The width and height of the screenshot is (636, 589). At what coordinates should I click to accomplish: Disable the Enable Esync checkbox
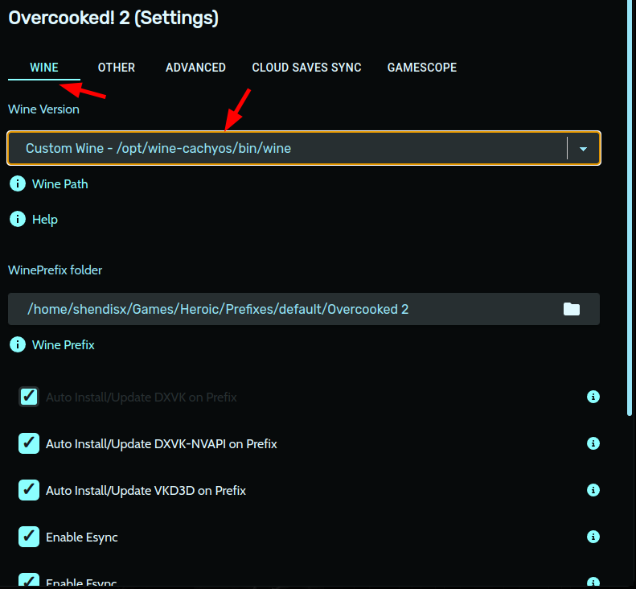pos(29,537)
